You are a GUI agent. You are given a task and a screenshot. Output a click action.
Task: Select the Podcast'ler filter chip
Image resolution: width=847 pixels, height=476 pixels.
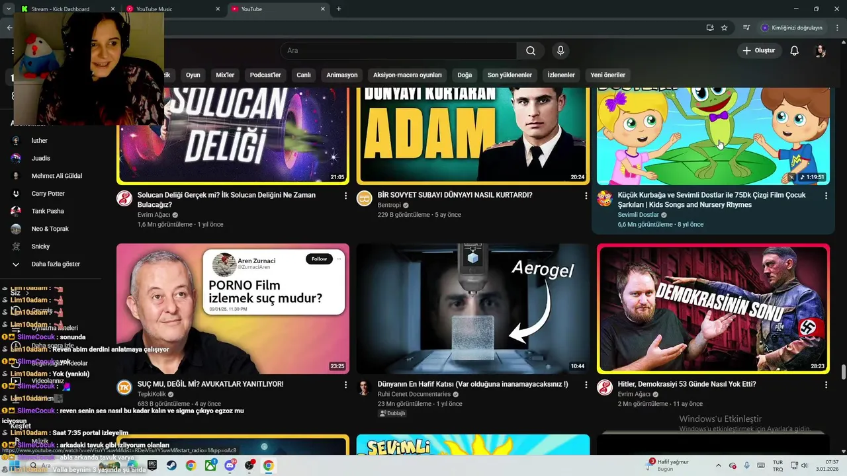click(265, 75)
